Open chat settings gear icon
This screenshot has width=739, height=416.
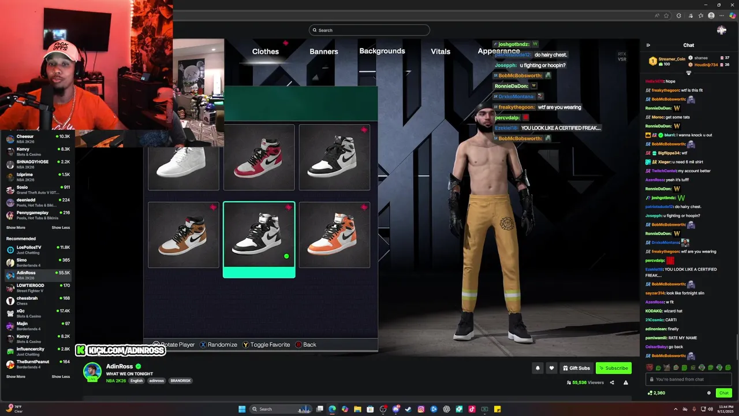[x=709, y=393]
